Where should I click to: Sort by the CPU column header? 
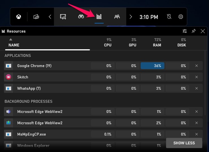(x=108, y=45)
